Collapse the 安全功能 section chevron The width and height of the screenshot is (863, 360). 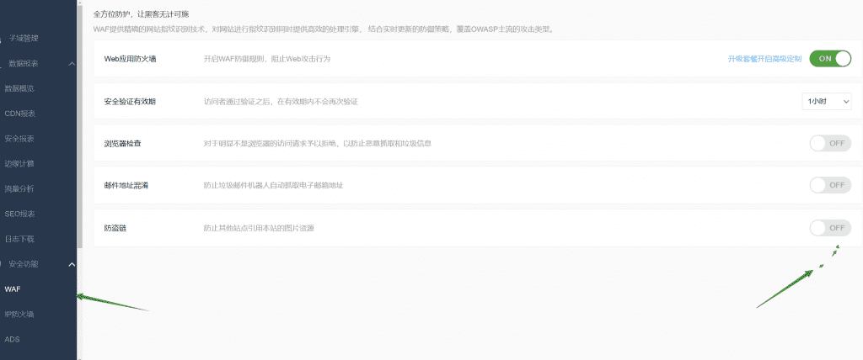click(x=72, y=265)
